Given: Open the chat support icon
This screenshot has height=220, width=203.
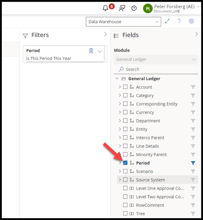Looking at the screenshot, I should point(122,8).
